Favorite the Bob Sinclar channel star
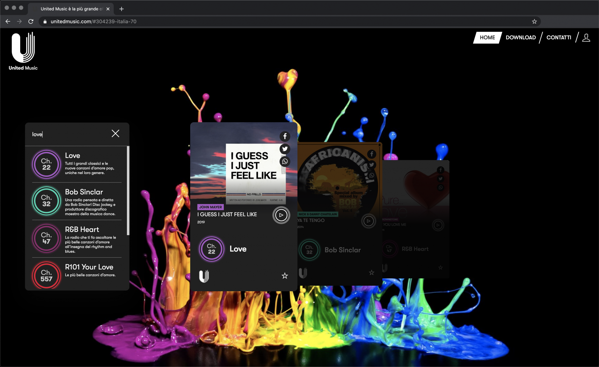This screenshot has height=367, width=599. pos(371,273)
